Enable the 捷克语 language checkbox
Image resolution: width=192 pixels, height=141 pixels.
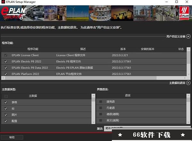pos(101,101)
